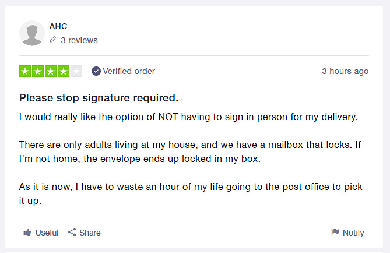Share this review
This screenshot has height=253, width=390.
[x=84, y=233]
